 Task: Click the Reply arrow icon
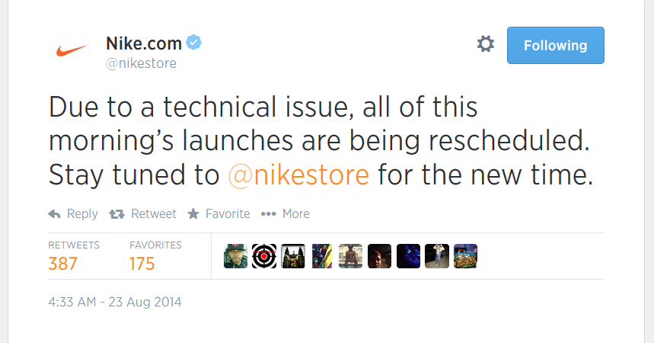55,214
